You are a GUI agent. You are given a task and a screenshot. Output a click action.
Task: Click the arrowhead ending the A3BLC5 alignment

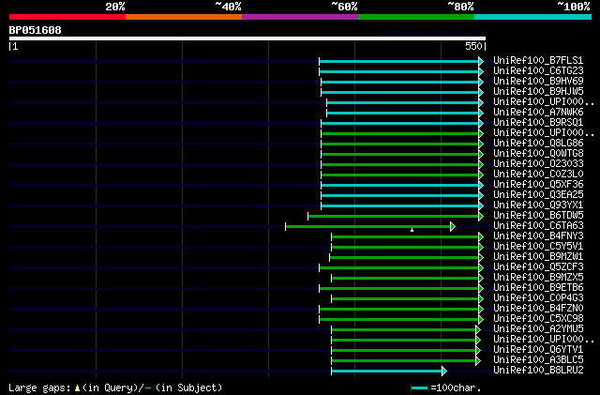tap(478, 360)
